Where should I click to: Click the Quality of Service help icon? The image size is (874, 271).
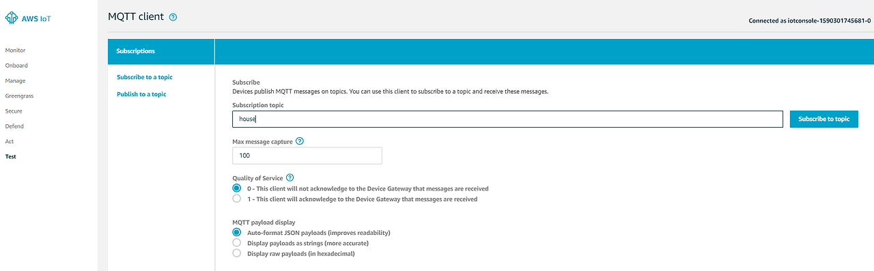(x=290, y=177)
